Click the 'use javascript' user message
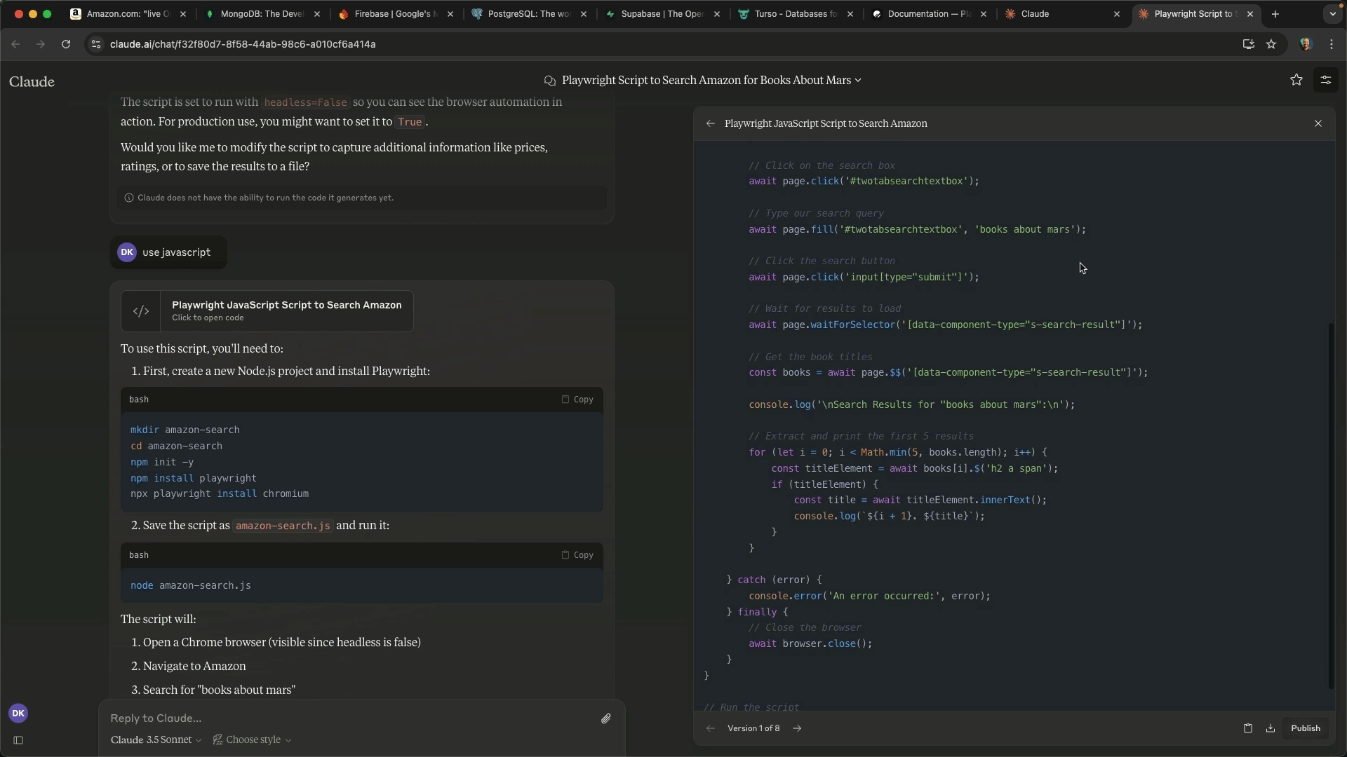Screen dimensions: 1347x757 coord(168,252)
